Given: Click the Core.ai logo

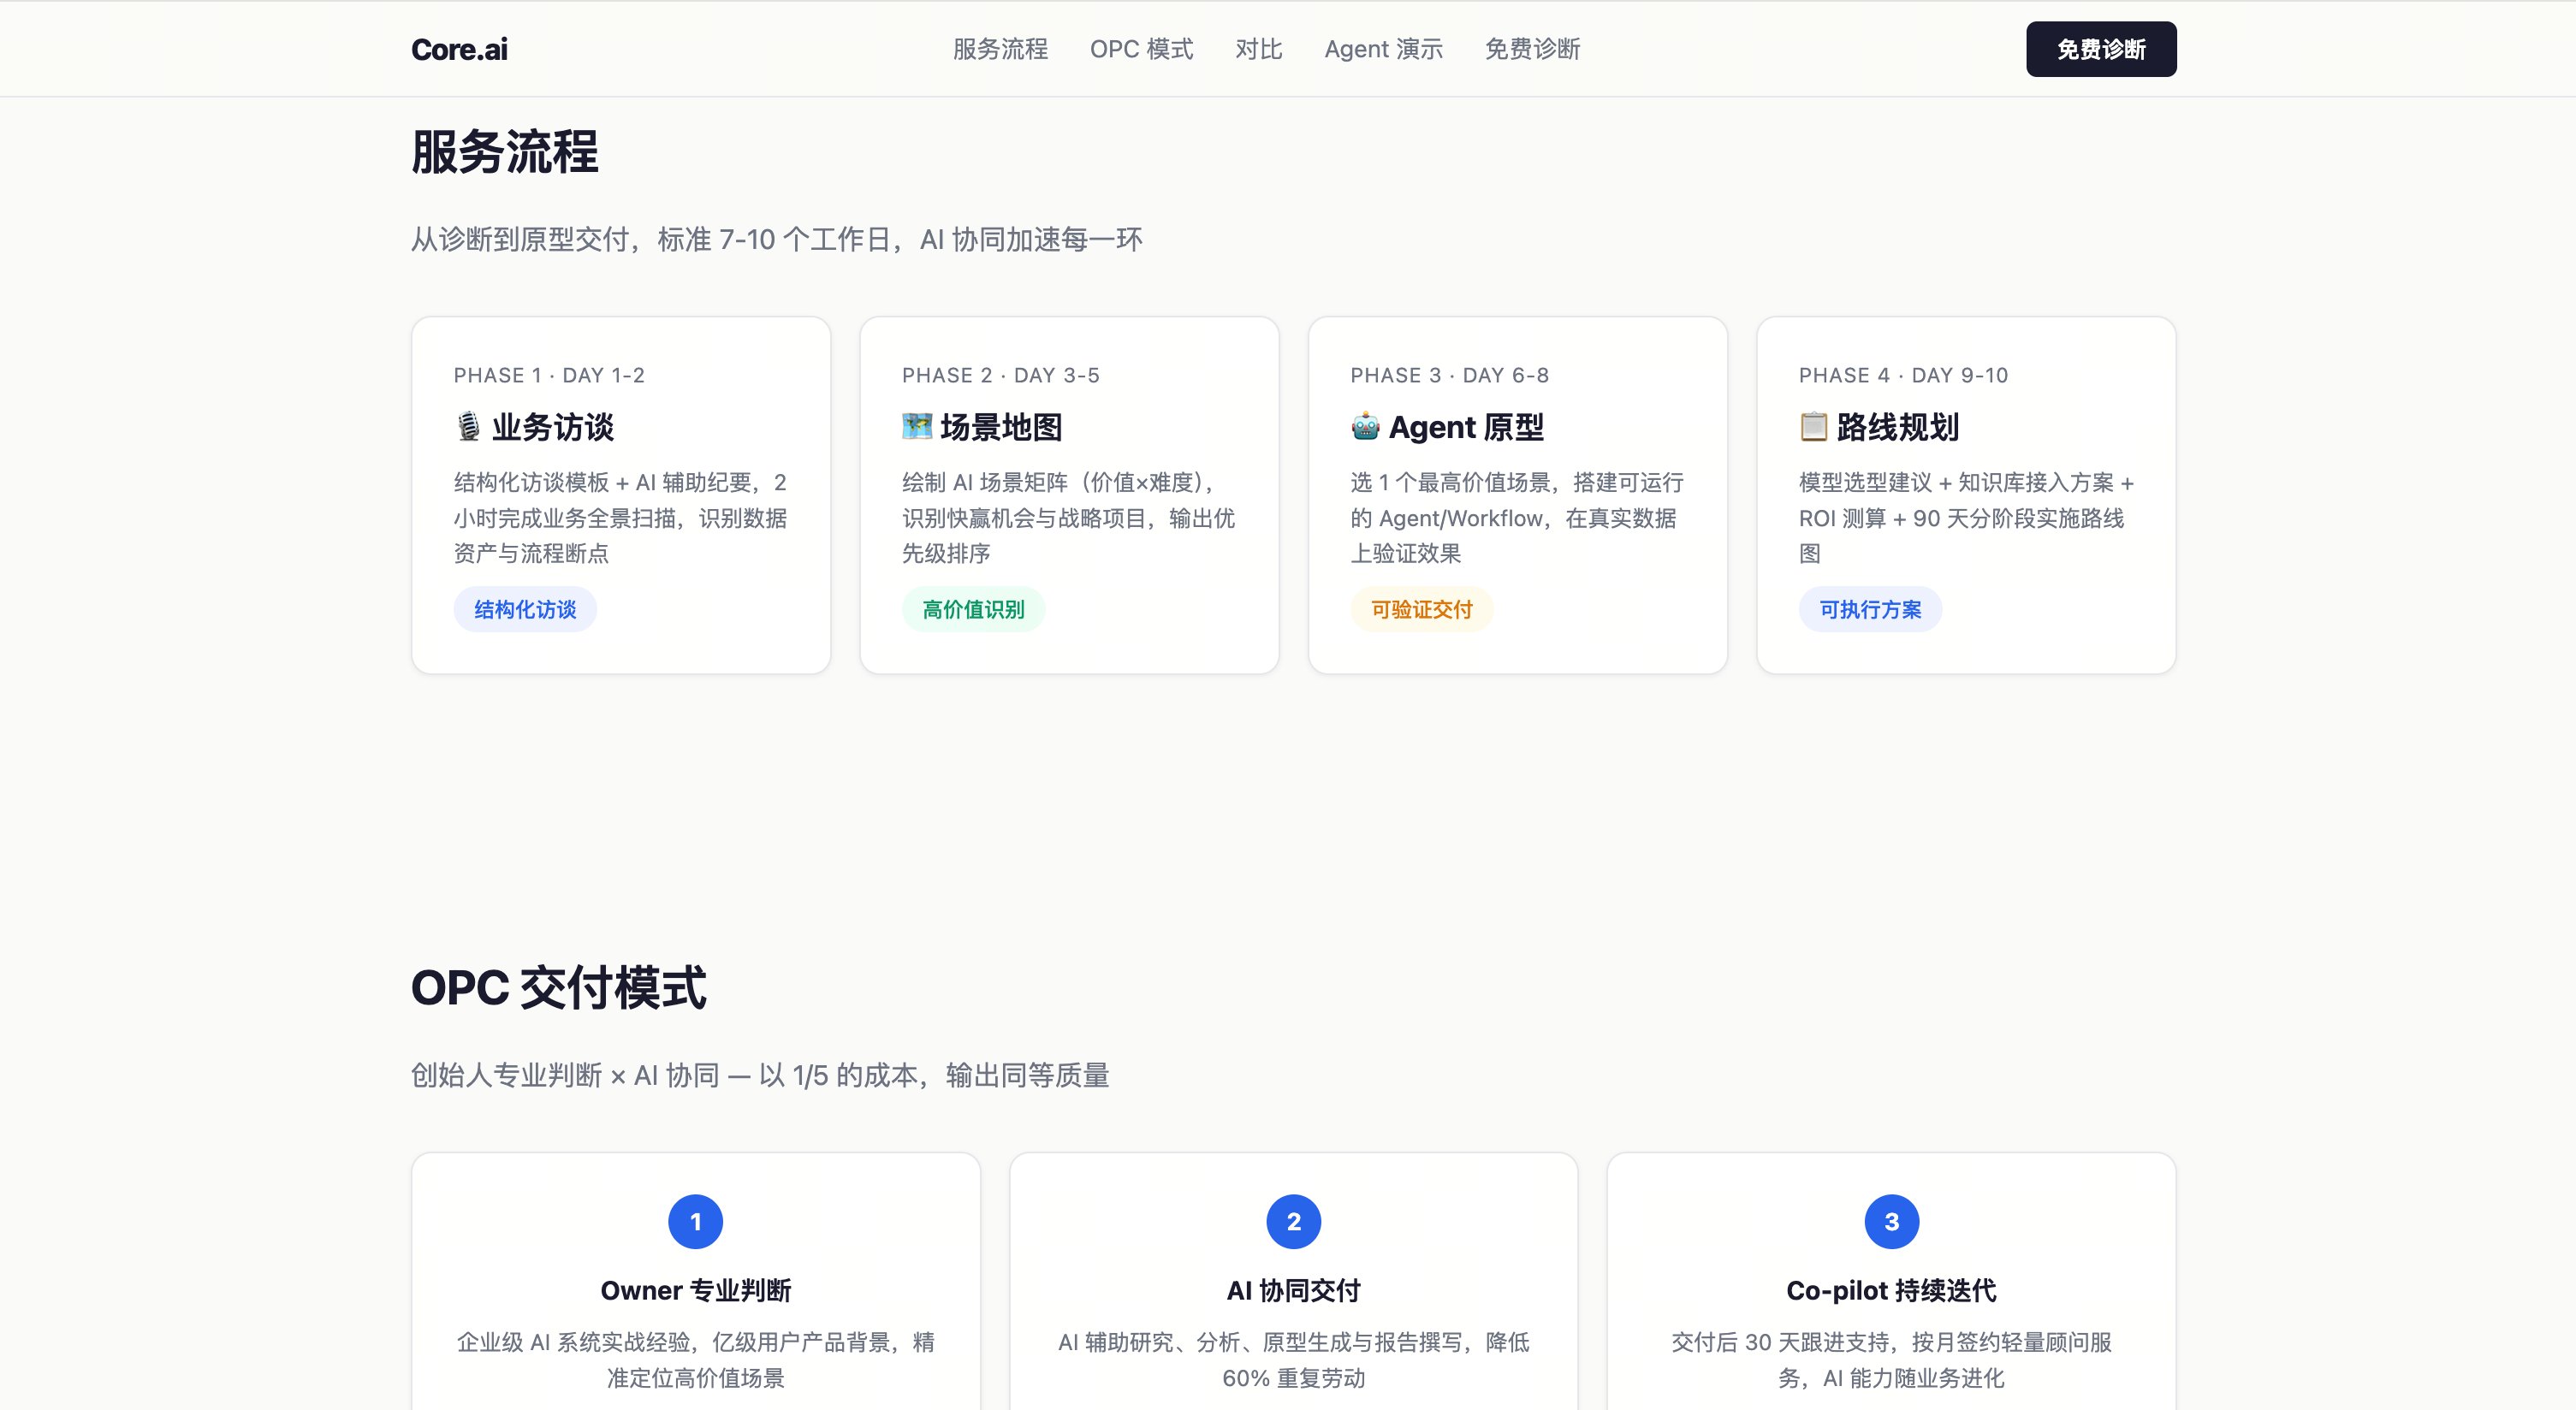Looking at the screenshot, I should (459, 49).
